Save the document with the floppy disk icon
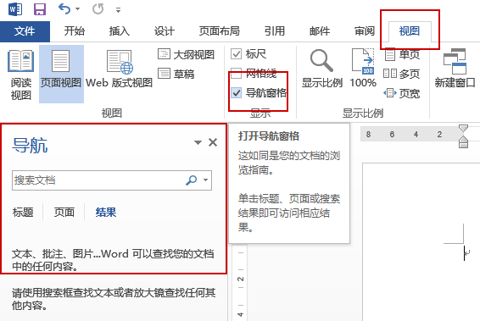480x321 pixels. tap(40, 9)
